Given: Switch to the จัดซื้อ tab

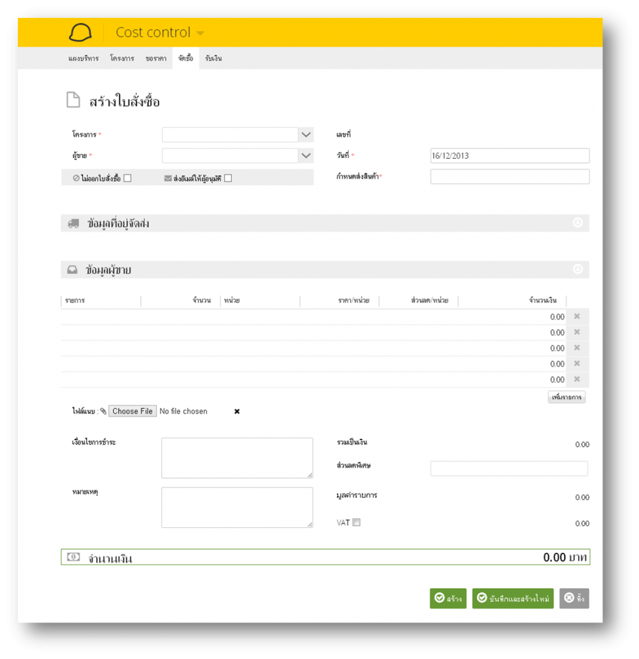Looking at the screenshot, I should click(x=186, y=58).
